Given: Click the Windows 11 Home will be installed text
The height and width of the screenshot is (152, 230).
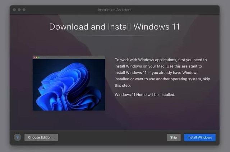Looking at the screenshot, I should point(145,95).
